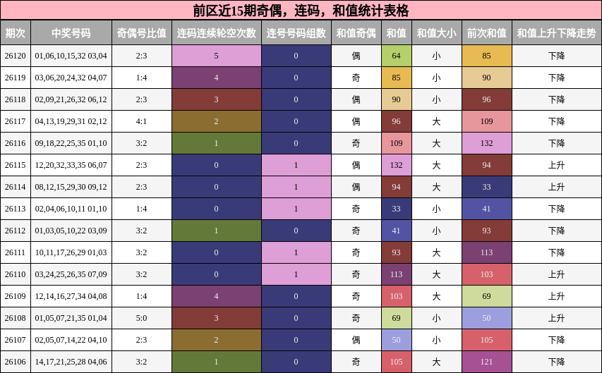
Task: Select issue number 26118
Action: [x=16, y=99]
